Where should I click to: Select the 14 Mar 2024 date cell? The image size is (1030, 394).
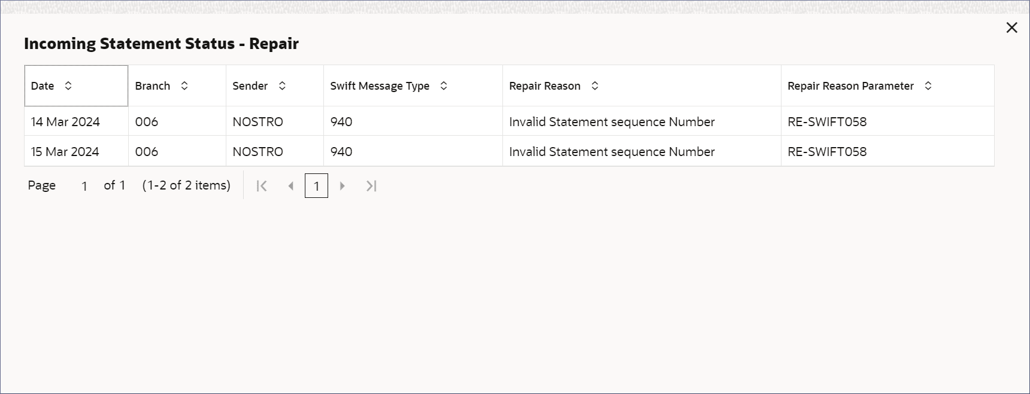coord(65,122)
